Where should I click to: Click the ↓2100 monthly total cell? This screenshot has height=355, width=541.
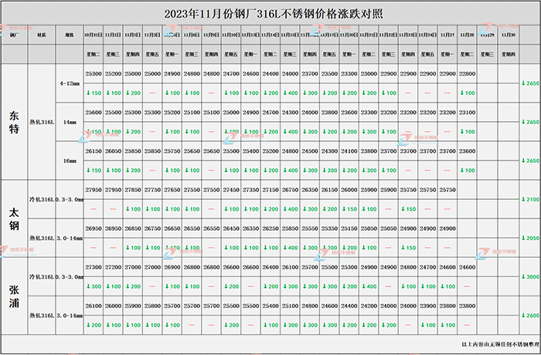tap(530, 199)
